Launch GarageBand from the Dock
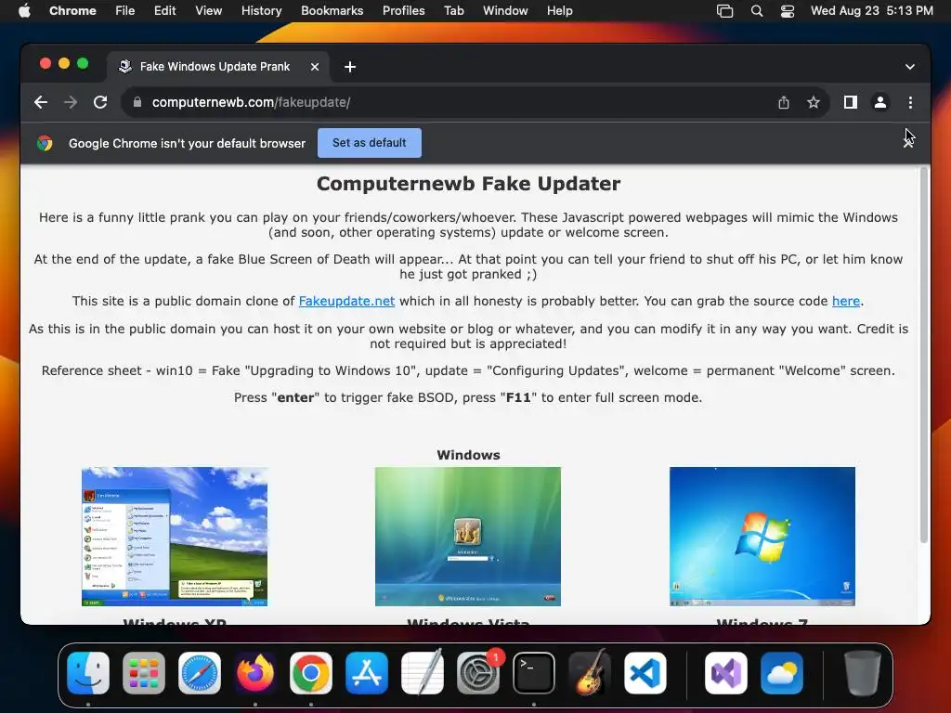Screen dimensions: 951x713 point(590,673)
